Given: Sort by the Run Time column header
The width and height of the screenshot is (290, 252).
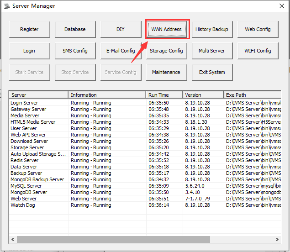Looking at the screenshot, I should tap(164, 95).
